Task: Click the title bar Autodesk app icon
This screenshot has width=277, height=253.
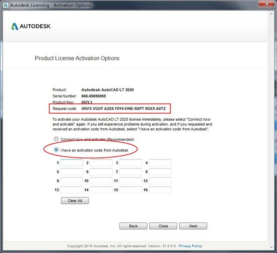Action: click(6, 6)
